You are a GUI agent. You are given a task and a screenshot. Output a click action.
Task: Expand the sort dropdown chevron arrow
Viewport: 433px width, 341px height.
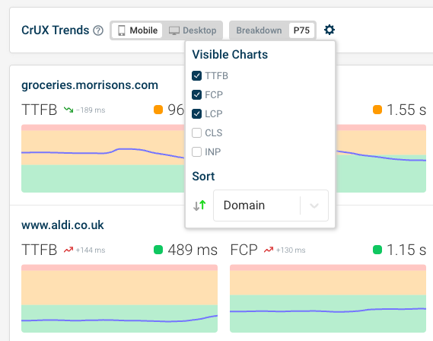[x=314, y=206]
